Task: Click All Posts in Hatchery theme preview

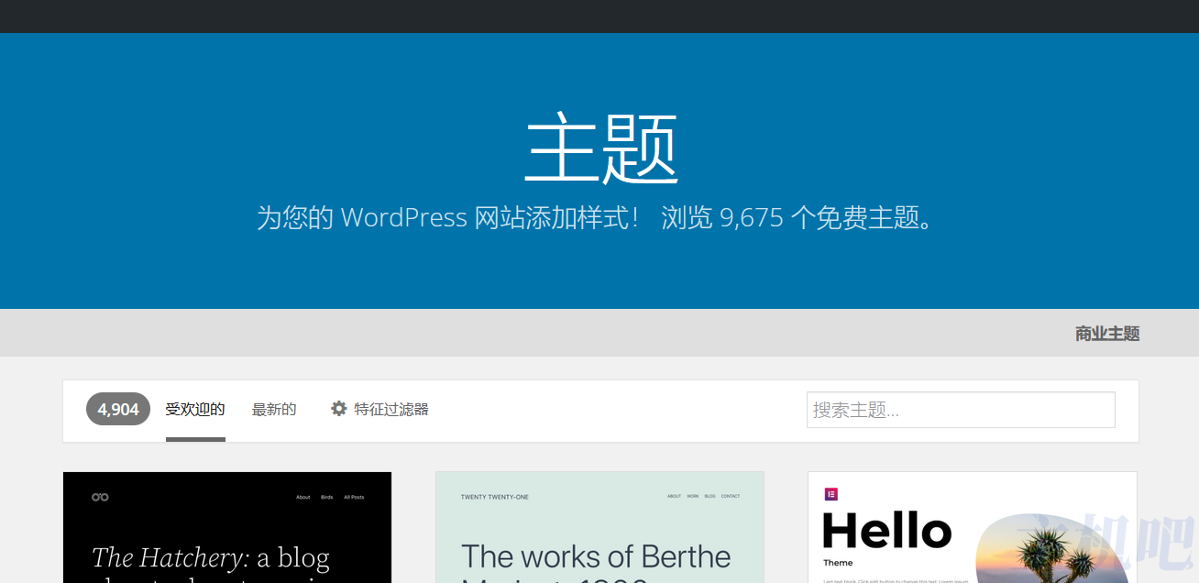Action: pyautogui.click(x=354, y=497)
